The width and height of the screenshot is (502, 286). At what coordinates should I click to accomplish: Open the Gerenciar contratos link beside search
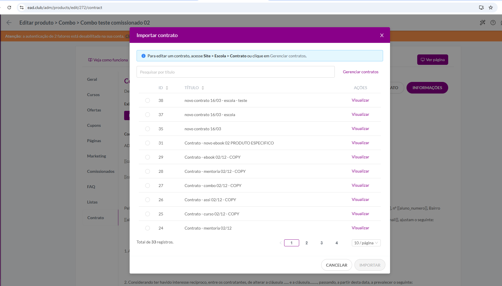coord(361,72)
